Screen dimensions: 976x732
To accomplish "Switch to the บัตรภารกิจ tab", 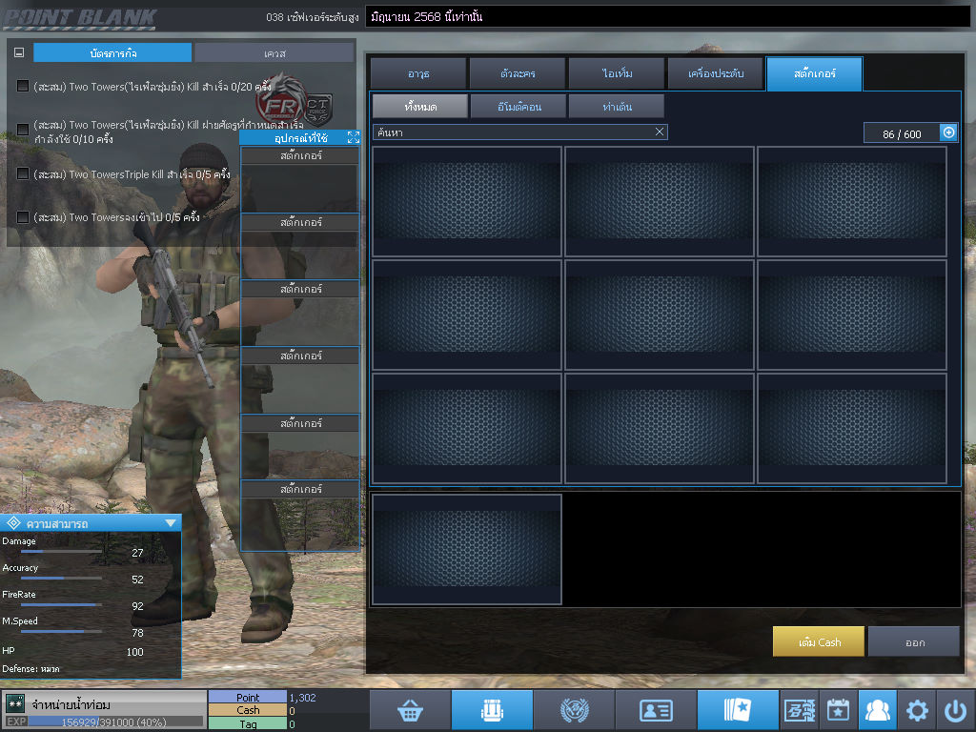I will pyautogui.click(x=112, y=53).
